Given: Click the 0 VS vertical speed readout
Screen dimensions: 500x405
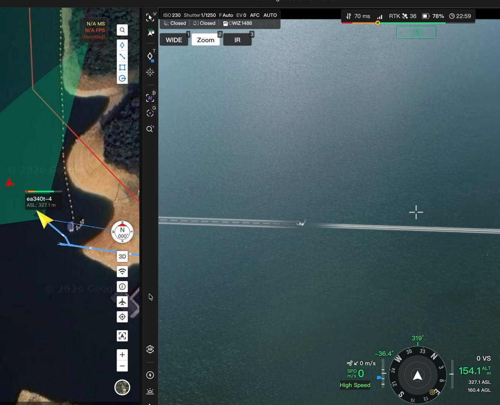Looking at the screenshot, I should tap(484, 359).
